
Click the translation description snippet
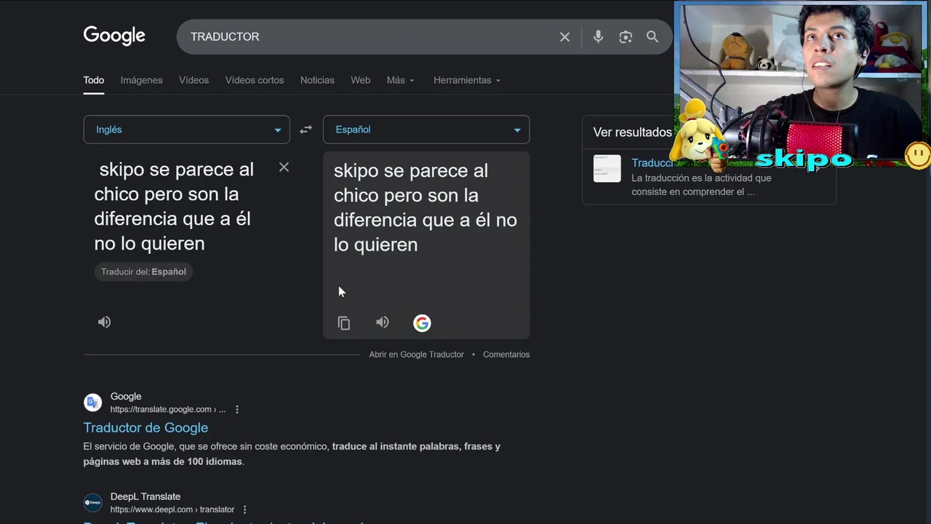point(701,185)
